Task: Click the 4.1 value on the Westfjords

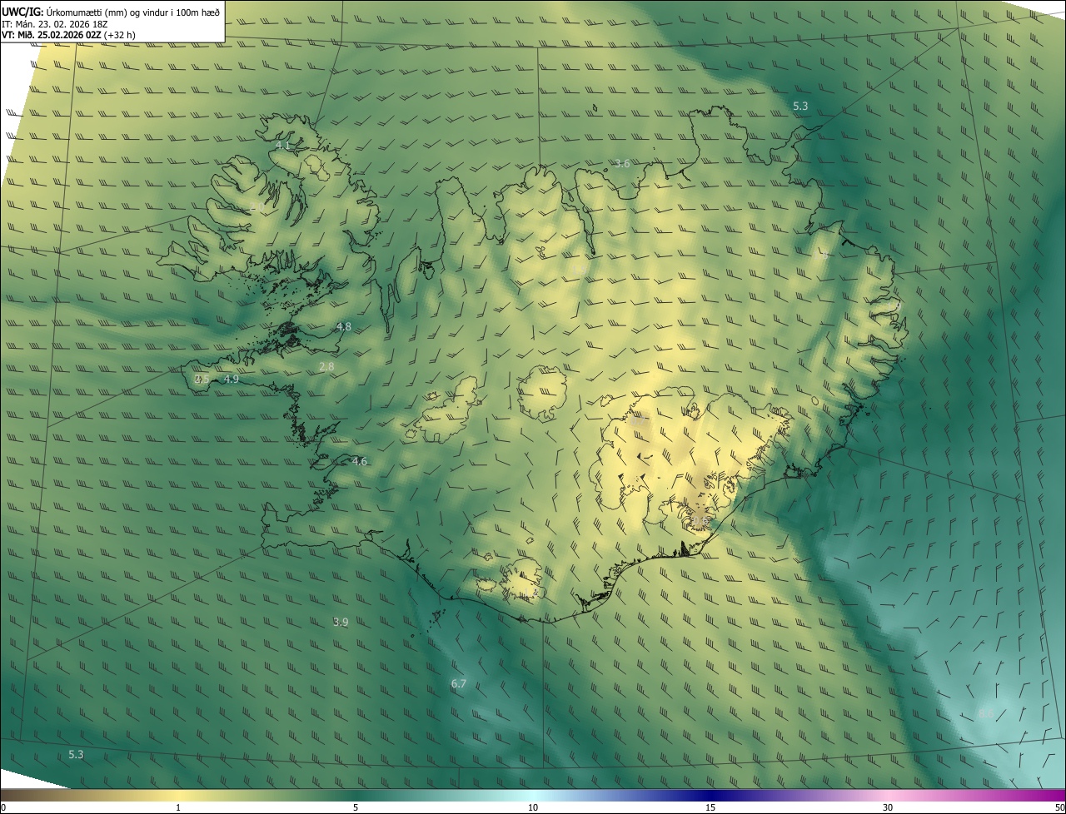Action: pos(283,146)
